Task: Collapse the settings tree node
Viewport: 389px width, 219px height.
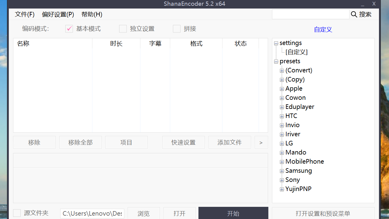Action: pos(276,43)
